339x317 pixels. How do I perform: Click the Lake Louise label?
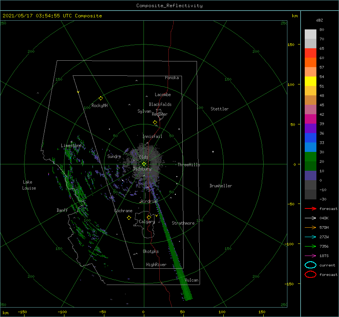(x=29, y=185)
